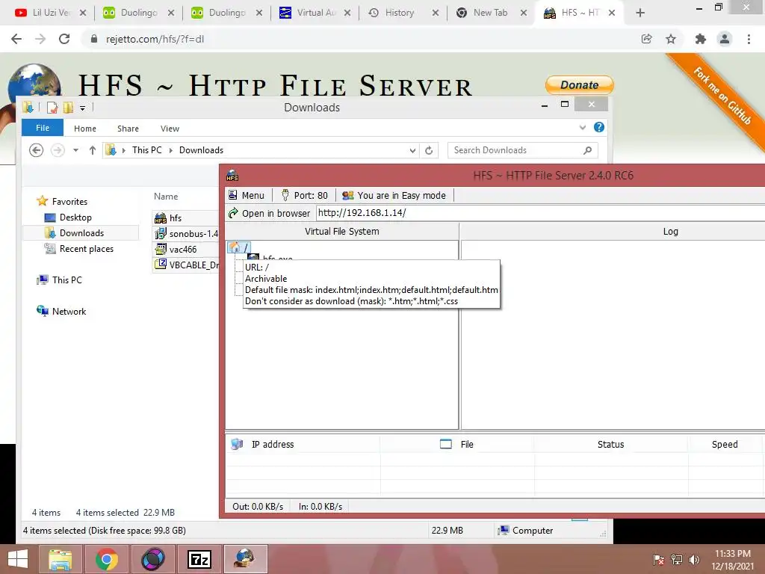The image size is (765, 574).
Task: Click the volume speaker tray icon
Action: 694,559
